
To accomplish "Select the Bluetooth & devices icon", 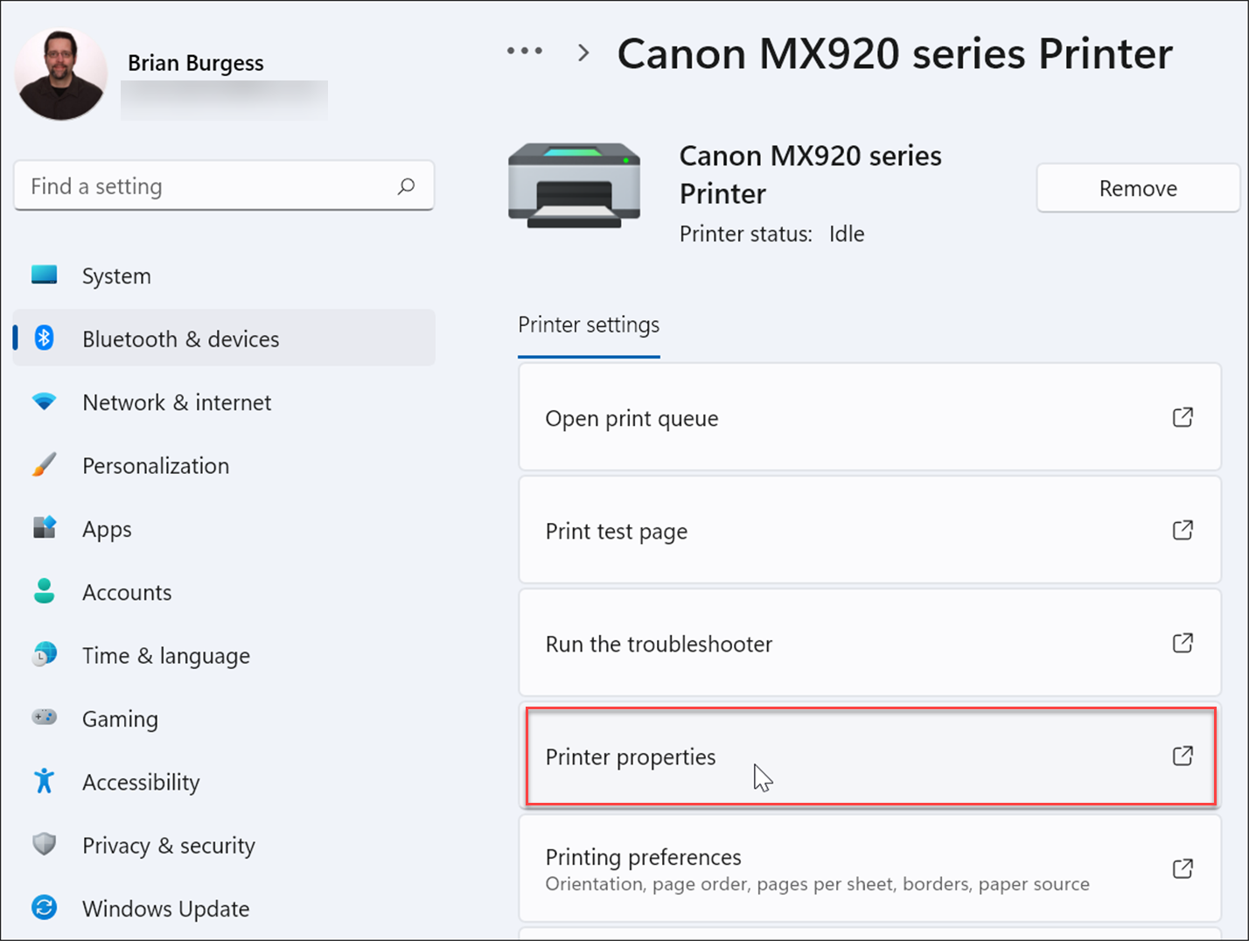I will pos(44,338).
